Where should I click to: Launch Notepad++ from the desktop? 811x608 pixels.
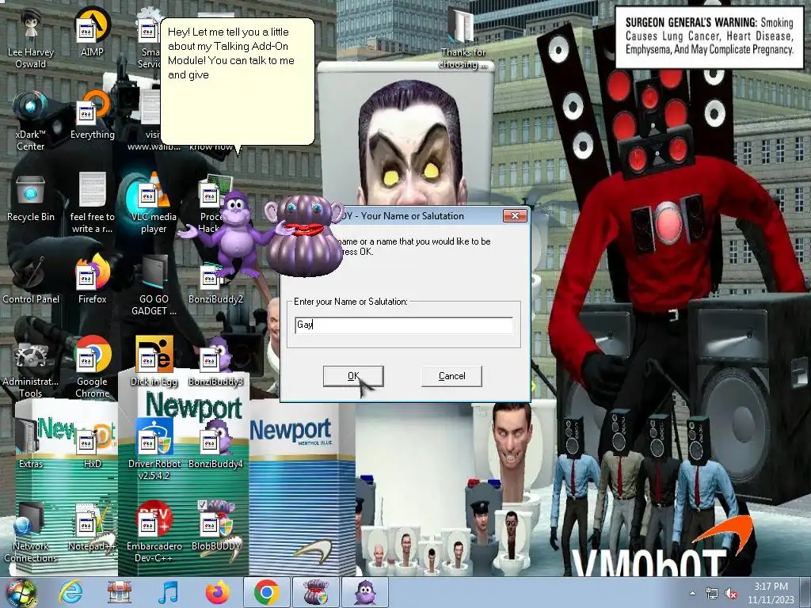92,526
